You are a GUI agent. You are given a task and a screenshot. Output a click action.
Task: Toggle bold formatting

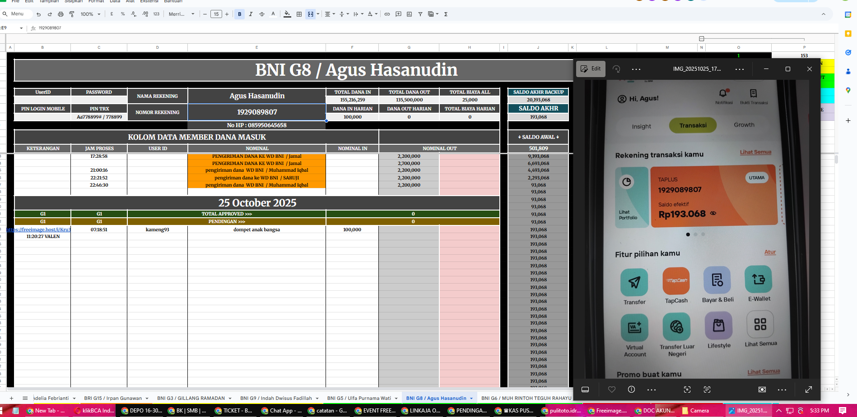(240, 14)
